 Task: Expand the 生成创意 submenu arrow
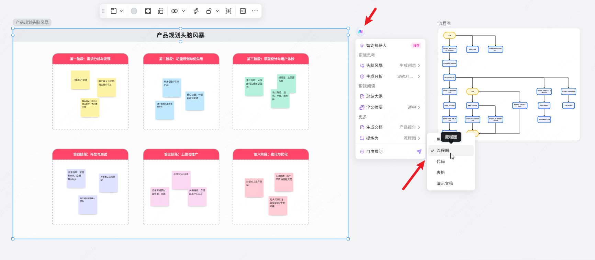[419, 66]
